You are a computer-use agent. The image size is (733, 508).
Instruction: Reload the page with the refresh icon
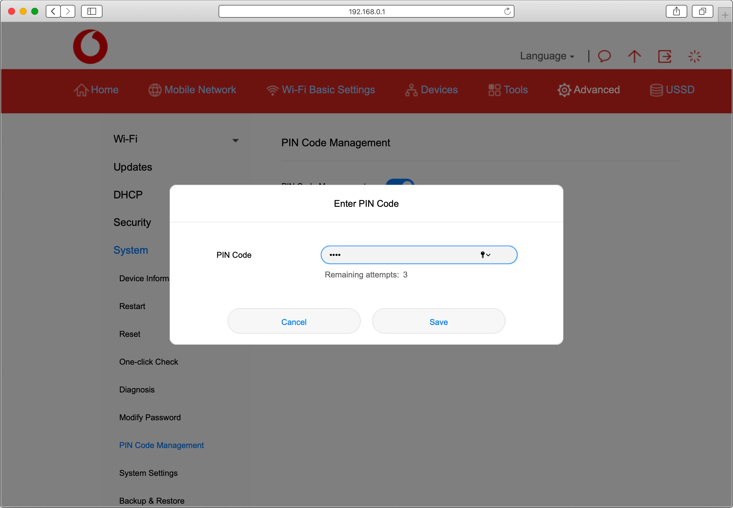[x=507, y=11]
